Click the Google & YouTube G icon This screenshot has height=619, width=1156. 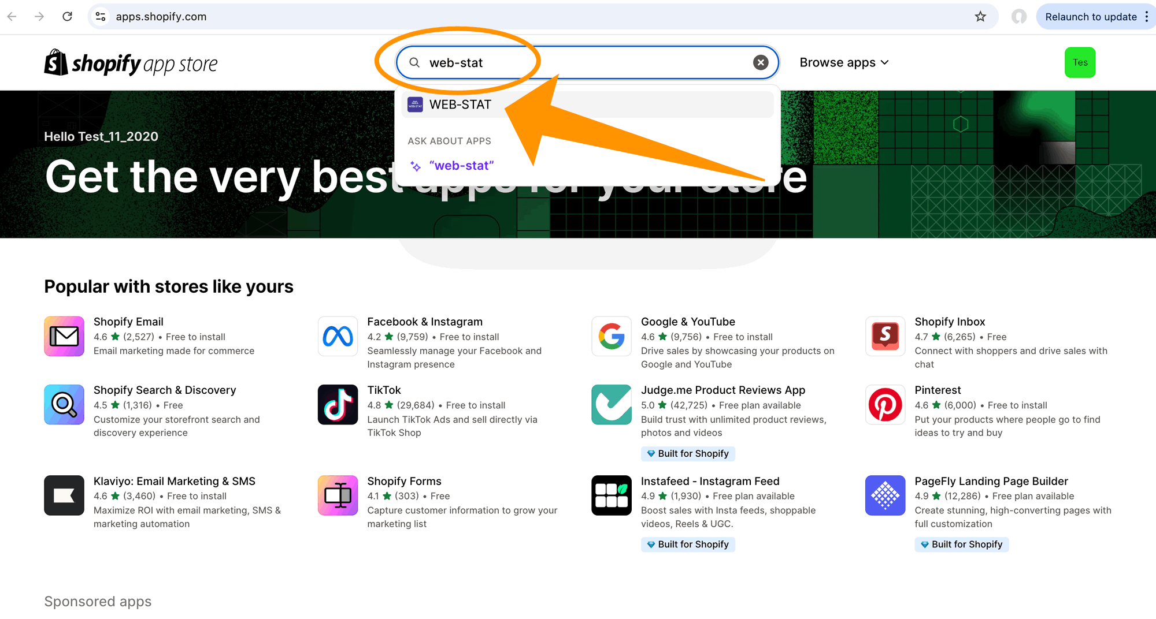pyautogui.click(x=612, y=336)
